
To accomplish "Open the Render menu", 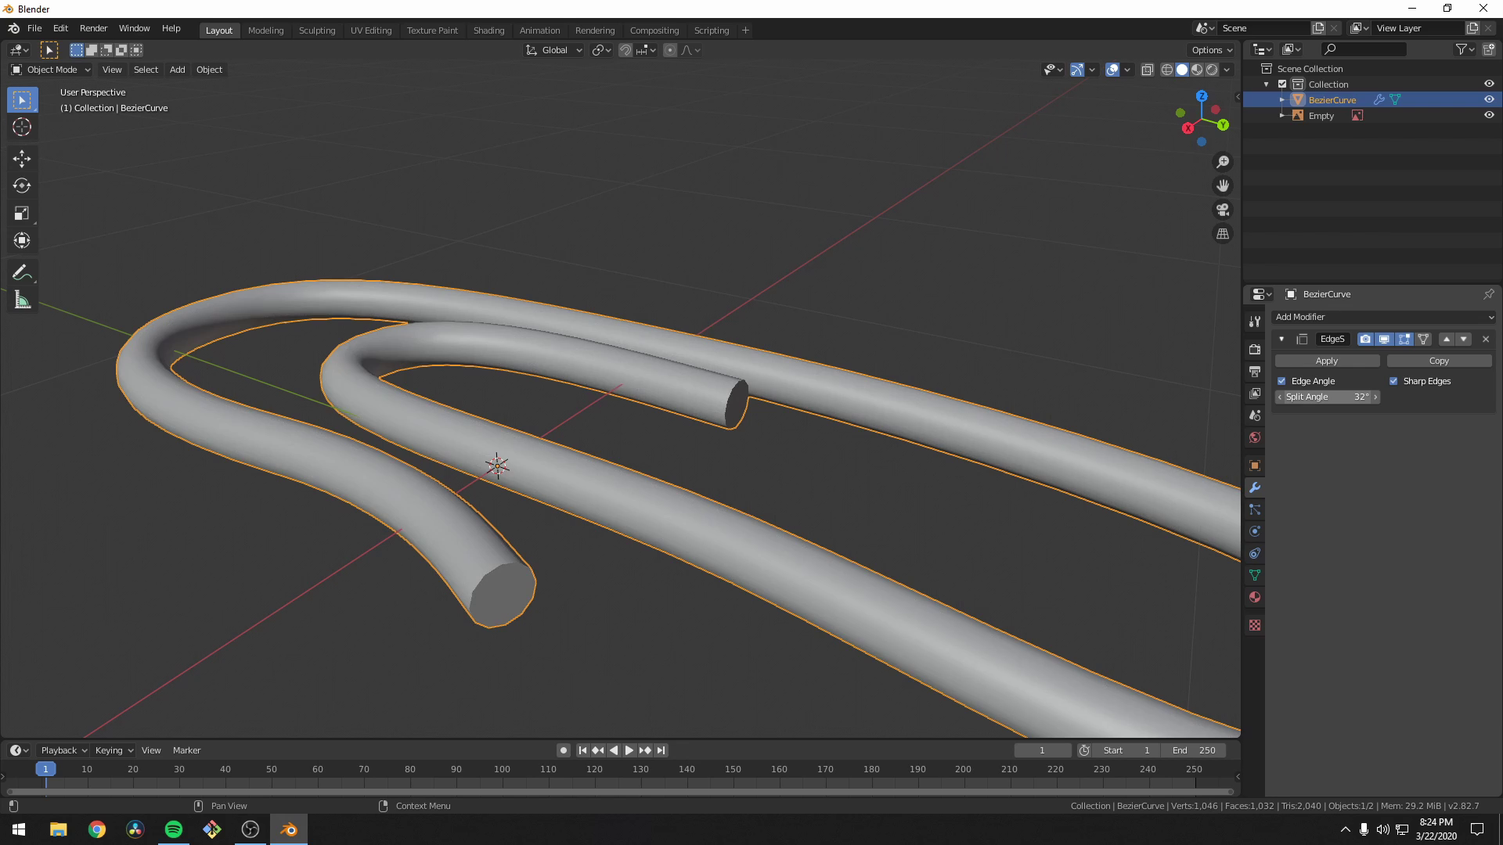I will (93, 28).
